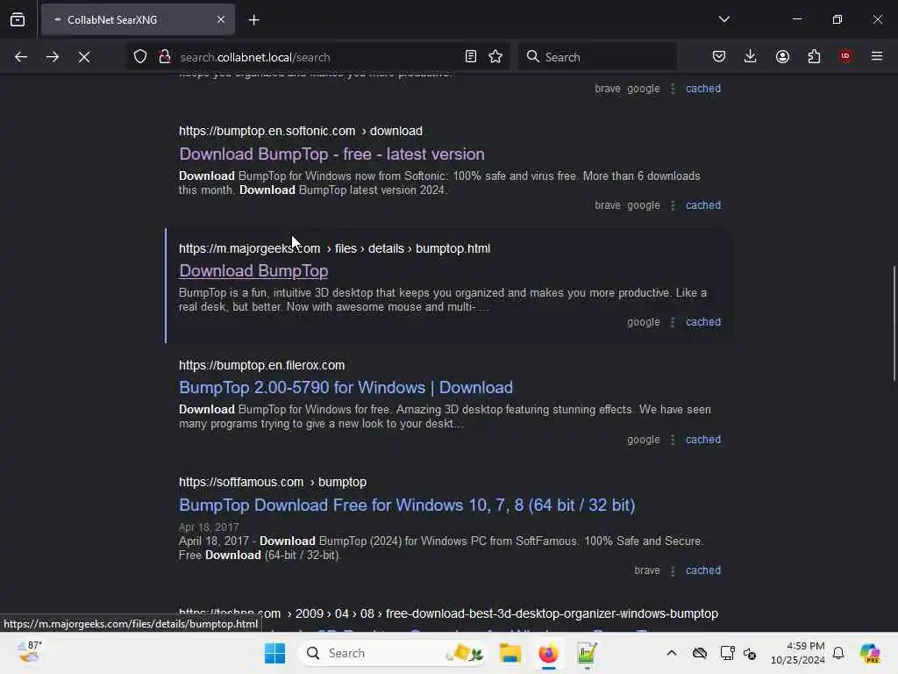Click 'brave' engine label on softfamous result
898x674 pixels.
(x=647, y=570)
